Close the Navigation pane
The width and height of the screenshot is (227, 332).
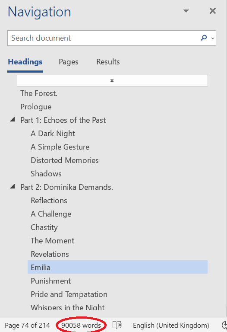pos(213,11)
